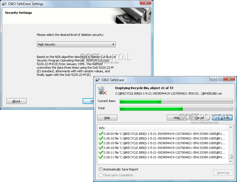This screenshot has height=182, width=237.
Task: Minimize the O&O SafeErase progress window
Action: (x=213, y=79)
